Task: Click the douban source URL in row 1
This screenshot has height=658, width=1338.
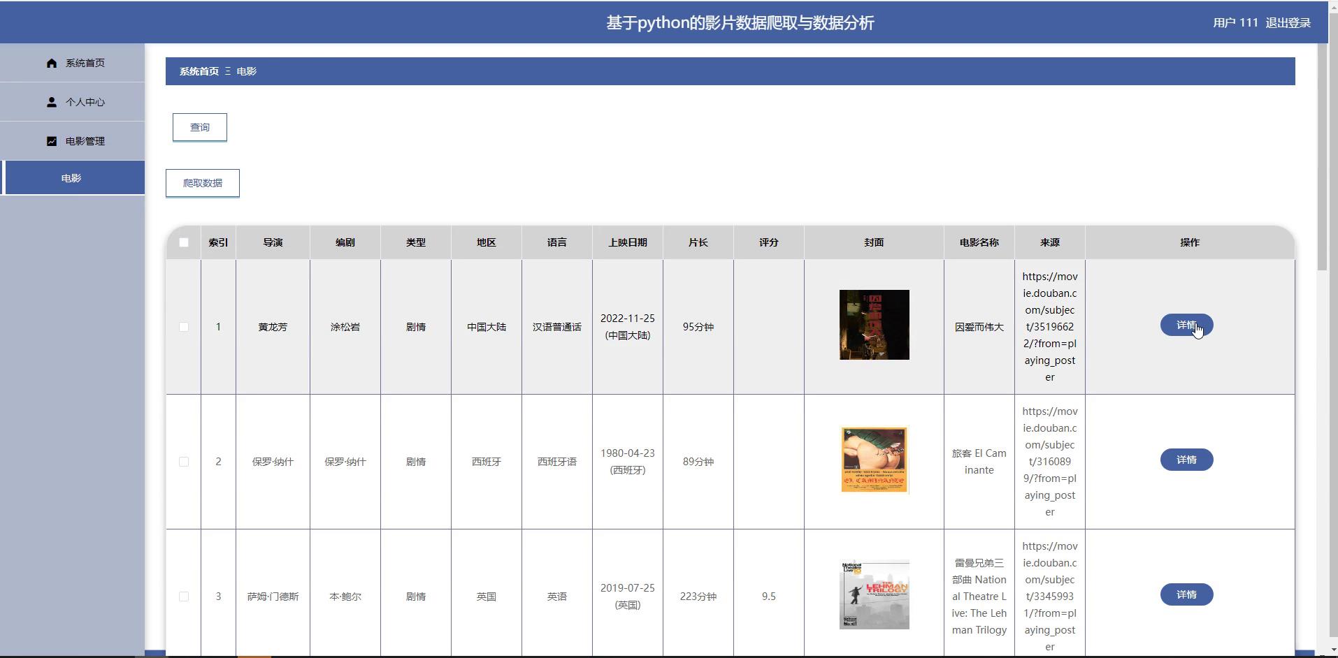Action: click(1050, 327)
